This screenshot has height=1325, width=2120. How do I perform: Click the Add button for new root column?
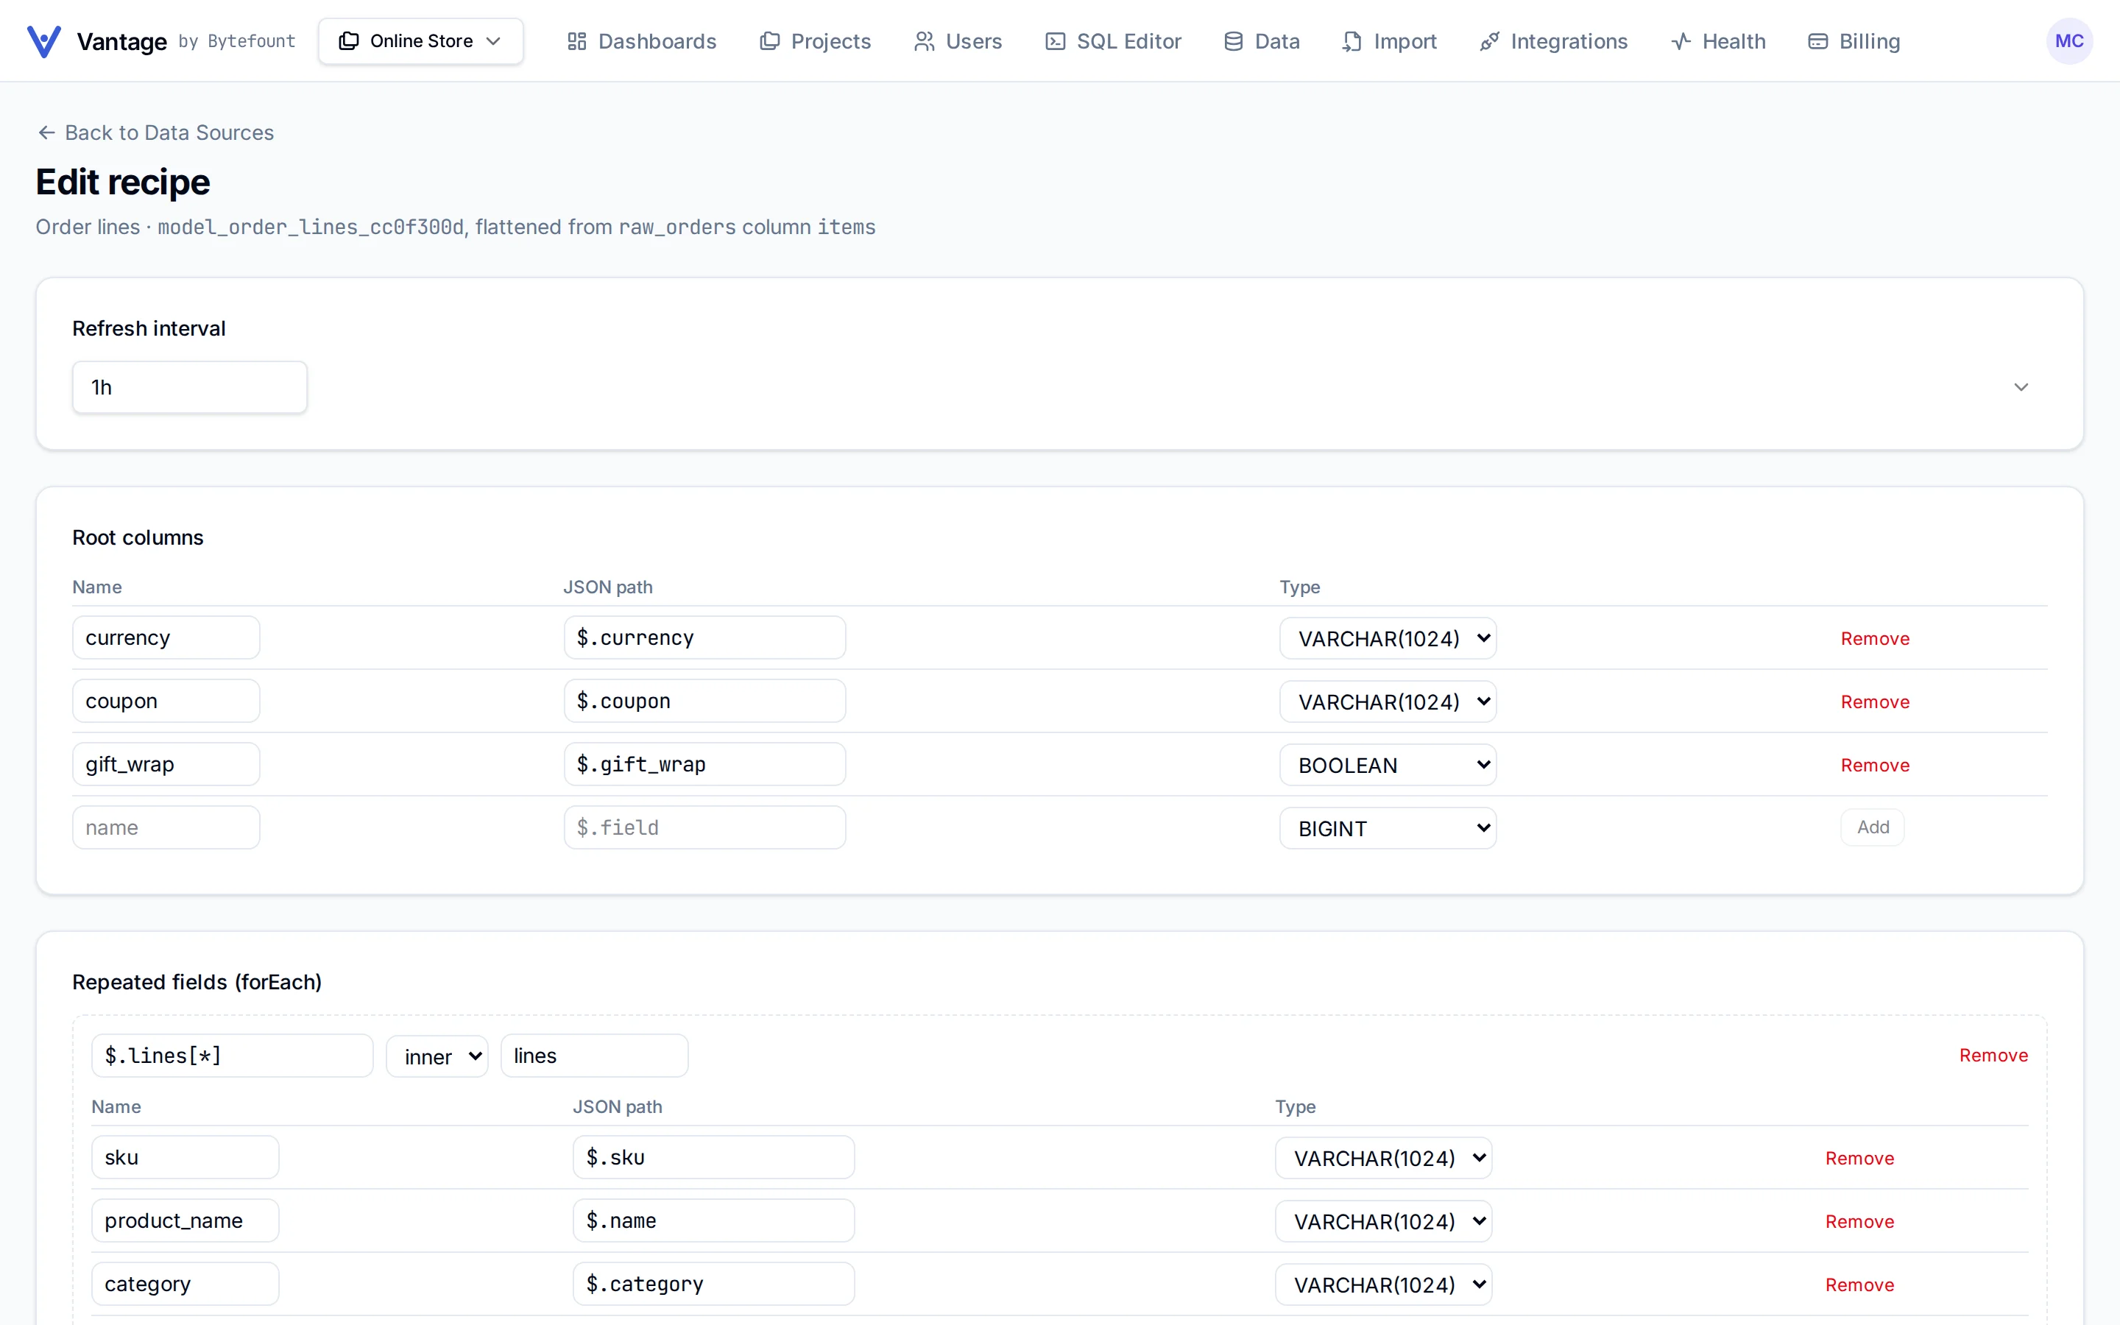point(1873,827)
